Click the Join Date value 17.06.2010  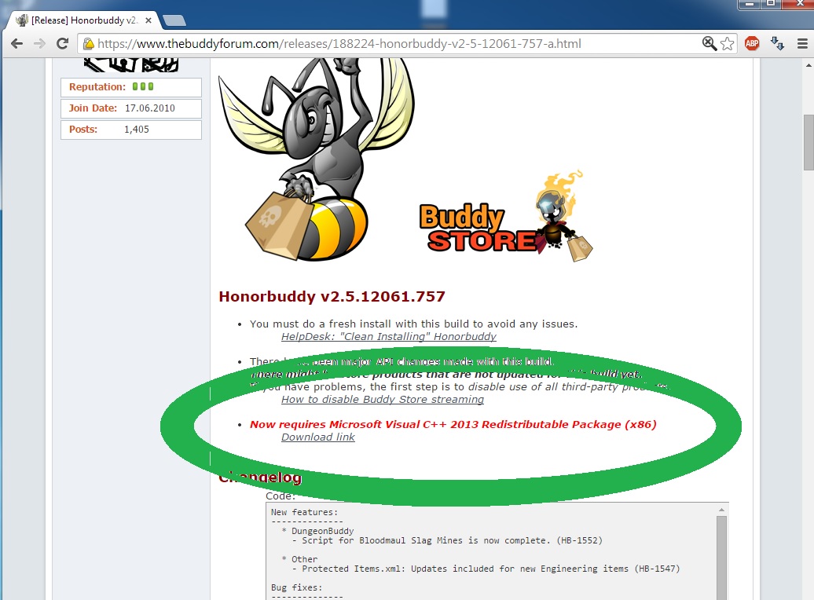pos(150,108)
